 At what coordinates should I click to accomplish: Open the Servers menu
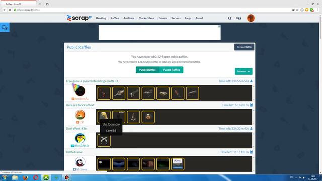pyautogui.click(x=176, y=18)
